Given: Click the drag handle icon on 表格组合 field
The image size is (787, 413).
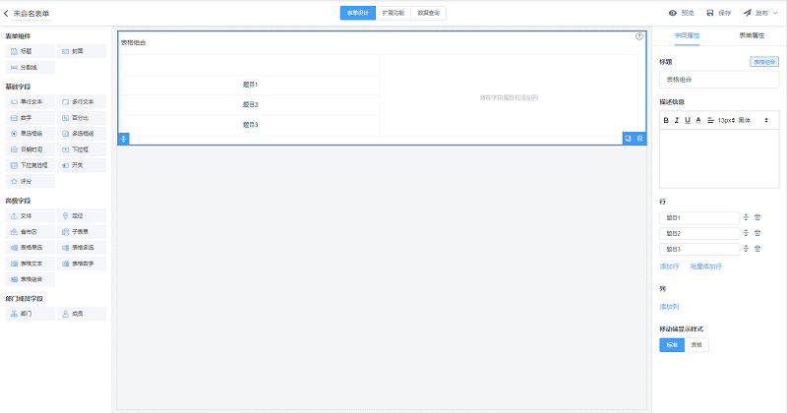Looking at the screenshot, I should [124, 139].
